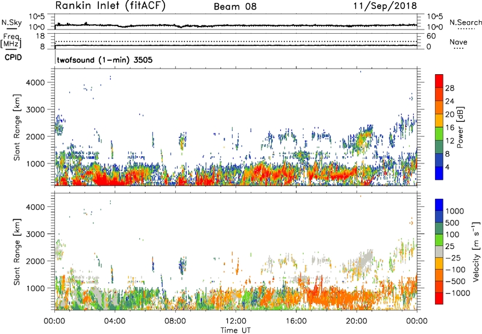Click the "2000" tick in the power panel
The width and height of the screenshot is (482, 334).
36,136
